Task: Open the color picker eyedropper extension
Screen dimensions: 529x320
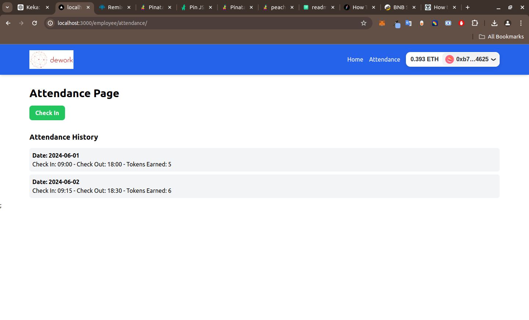Action: [396, 24]
